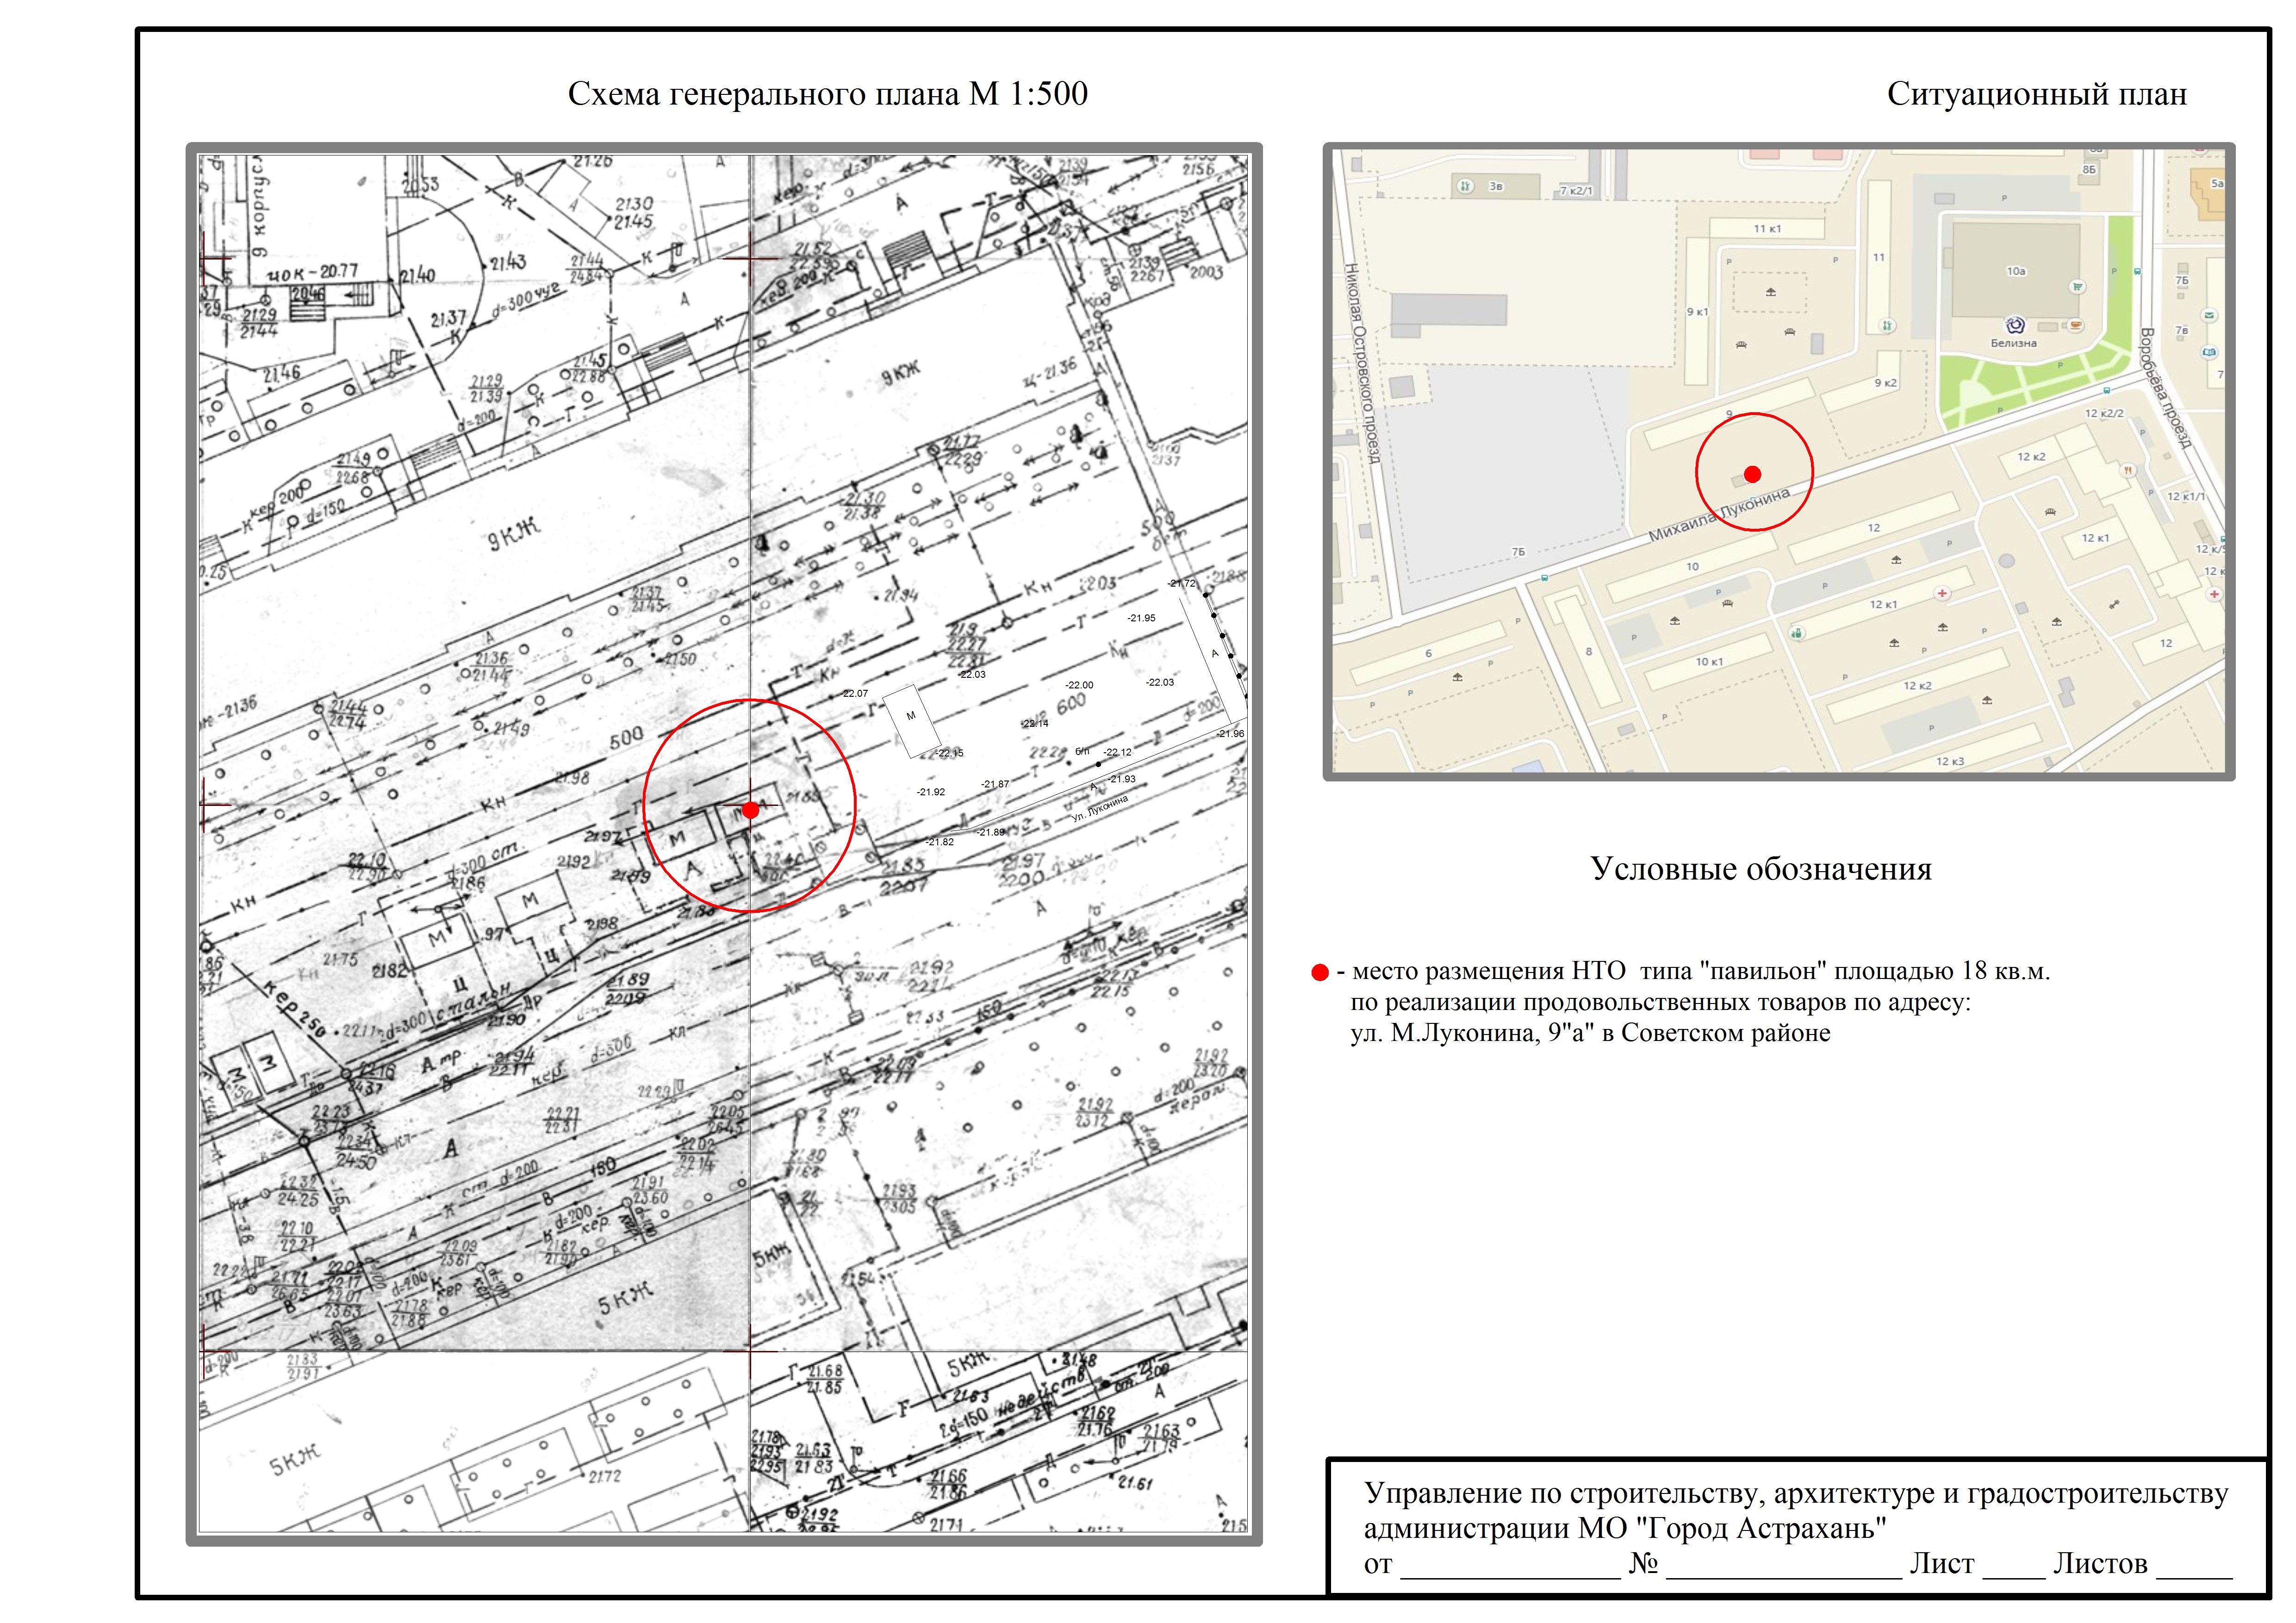Viewport: 2296px width, 1623px height.
Task: Click the shopping cart icon on building 10а
Action: pos(2078,287)
